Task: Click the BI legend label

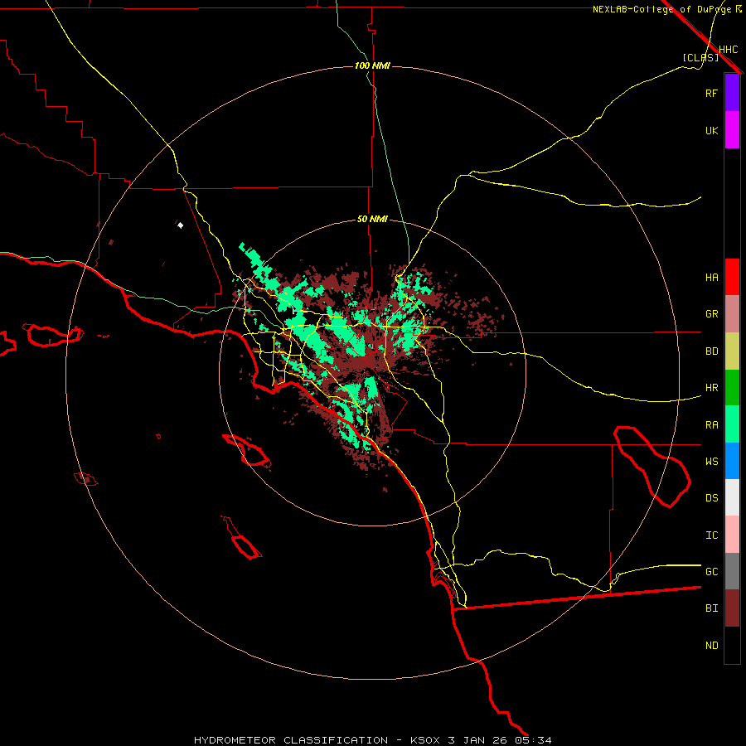Action: [x=711, y=608]
